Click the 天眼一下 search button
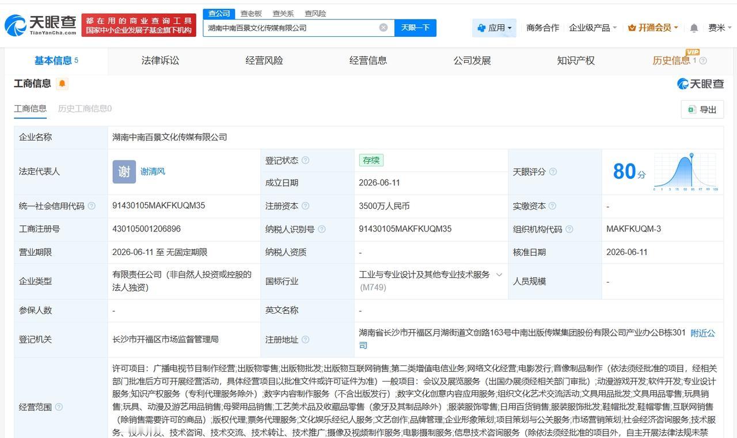 415,28
